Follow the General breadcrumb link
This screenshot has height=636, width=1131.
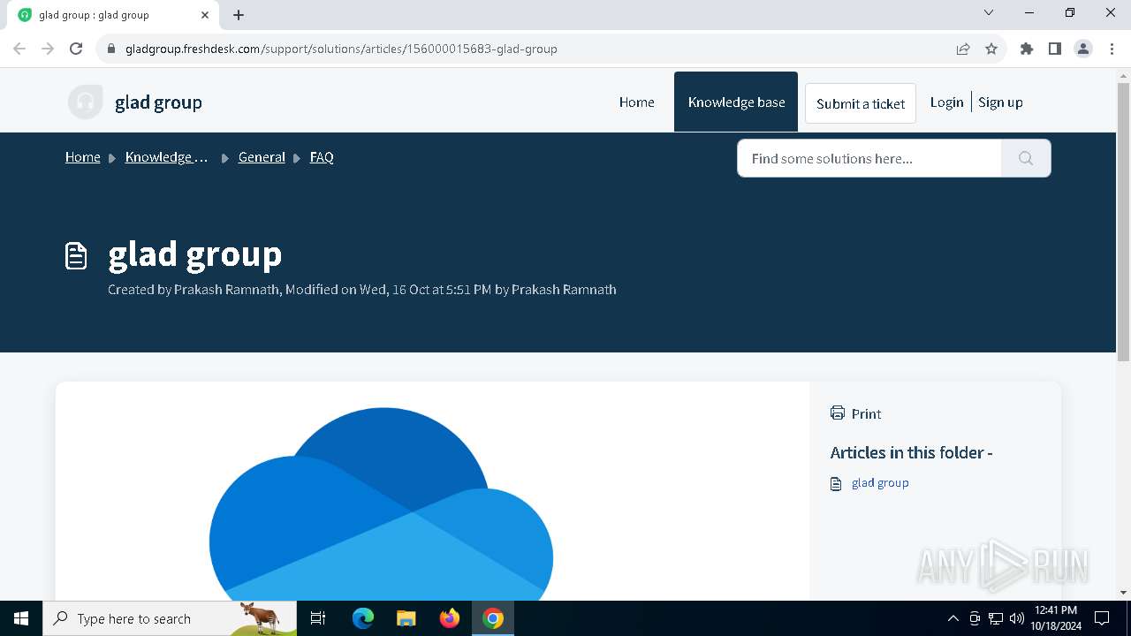[262, 157]
